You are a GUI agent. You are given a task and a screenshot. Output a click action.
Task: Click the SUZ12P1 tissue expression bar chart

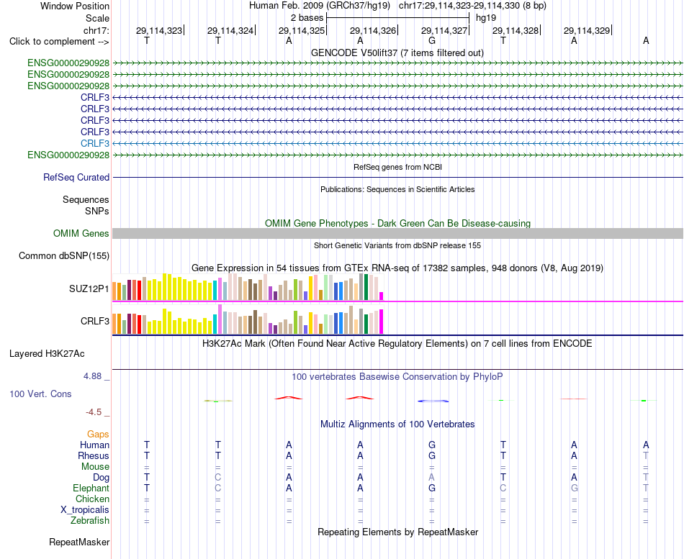(248, 287)
